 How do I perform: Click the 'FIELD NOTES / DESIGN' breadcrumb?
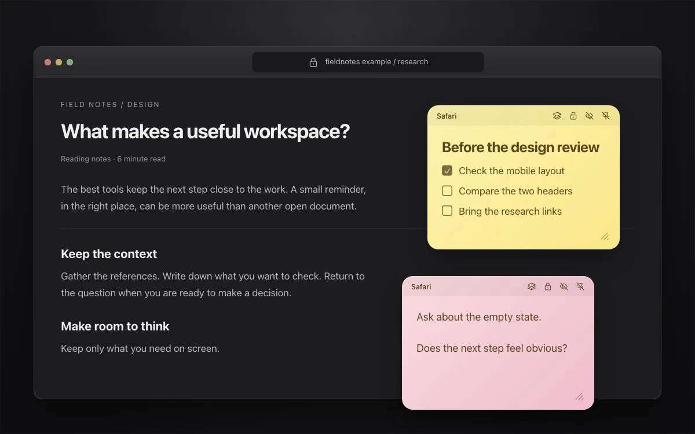[x=110, y=105]
